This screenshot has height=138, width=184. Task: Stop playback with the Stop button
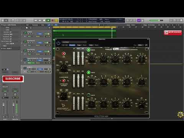click(x=44, y=20)
